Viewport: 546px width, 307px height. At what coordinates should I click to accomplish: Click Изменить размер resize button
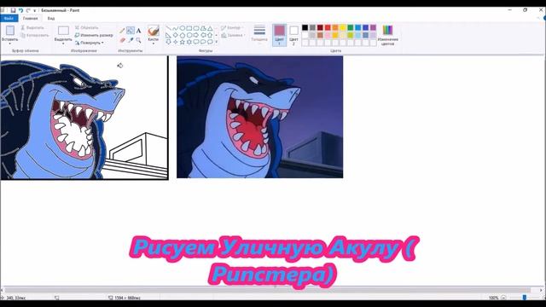coord(94,35)
